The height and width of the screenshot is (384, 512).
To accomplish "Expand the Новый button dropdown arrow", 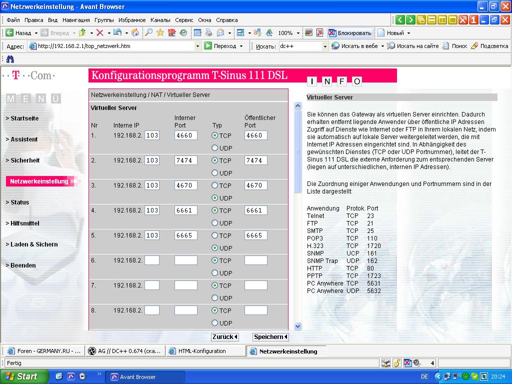I will [x=408, y=33].
